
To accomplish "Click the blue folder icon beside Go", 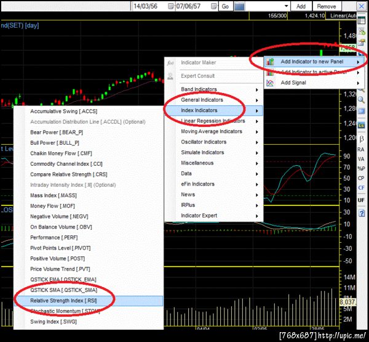I will [239, 6].
